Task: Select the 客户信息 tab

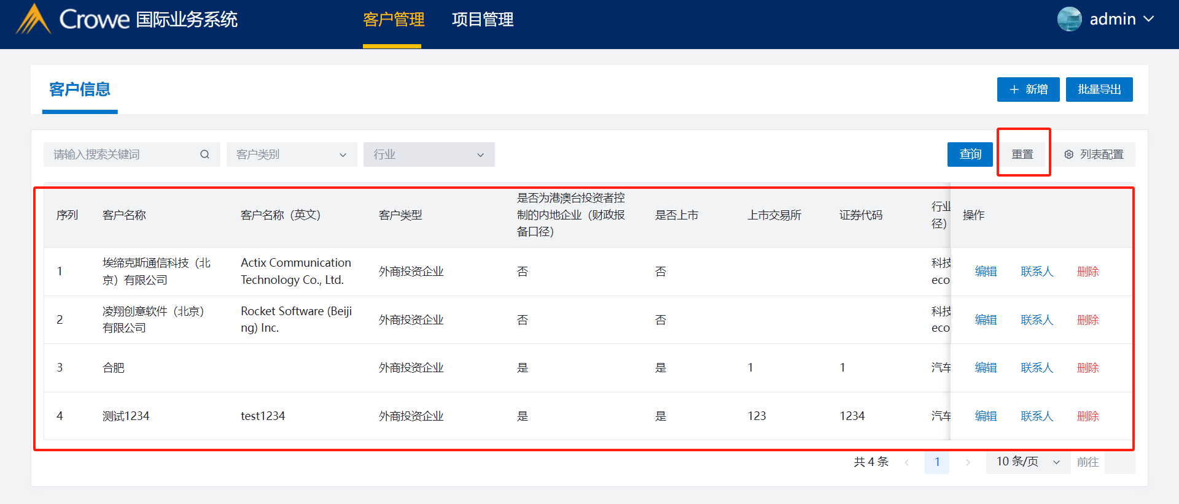Action: click(80, 90)
